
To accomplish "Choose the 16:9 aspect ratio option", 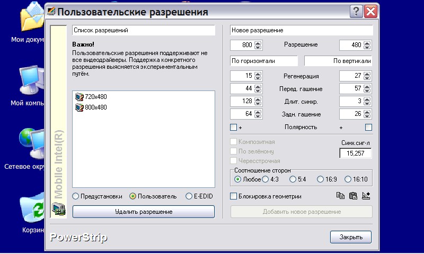I will (x=320, y=179).
